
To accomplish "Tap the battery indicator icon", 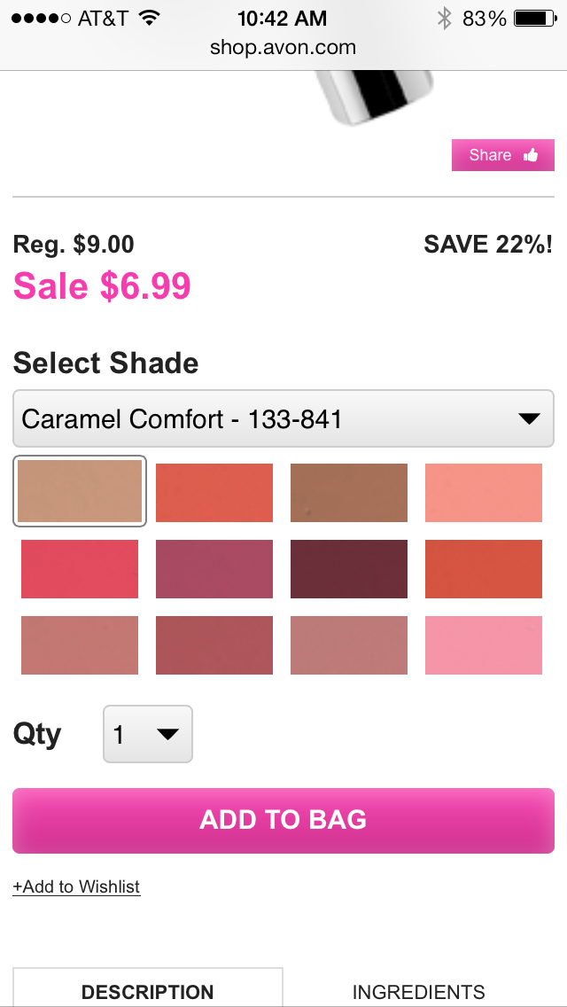I will 533,18.
